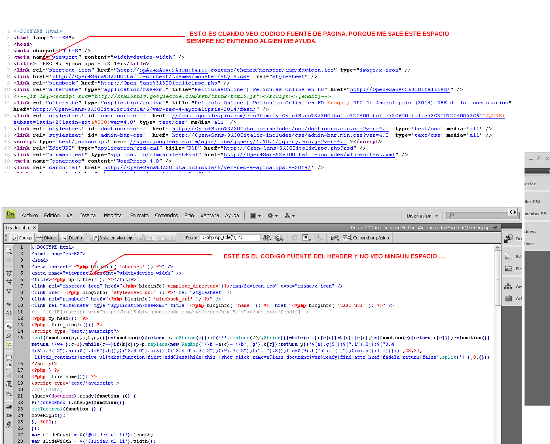This screenshot has width=550, height=444.
Task: Open the Modificar menu
Action: 113,216
